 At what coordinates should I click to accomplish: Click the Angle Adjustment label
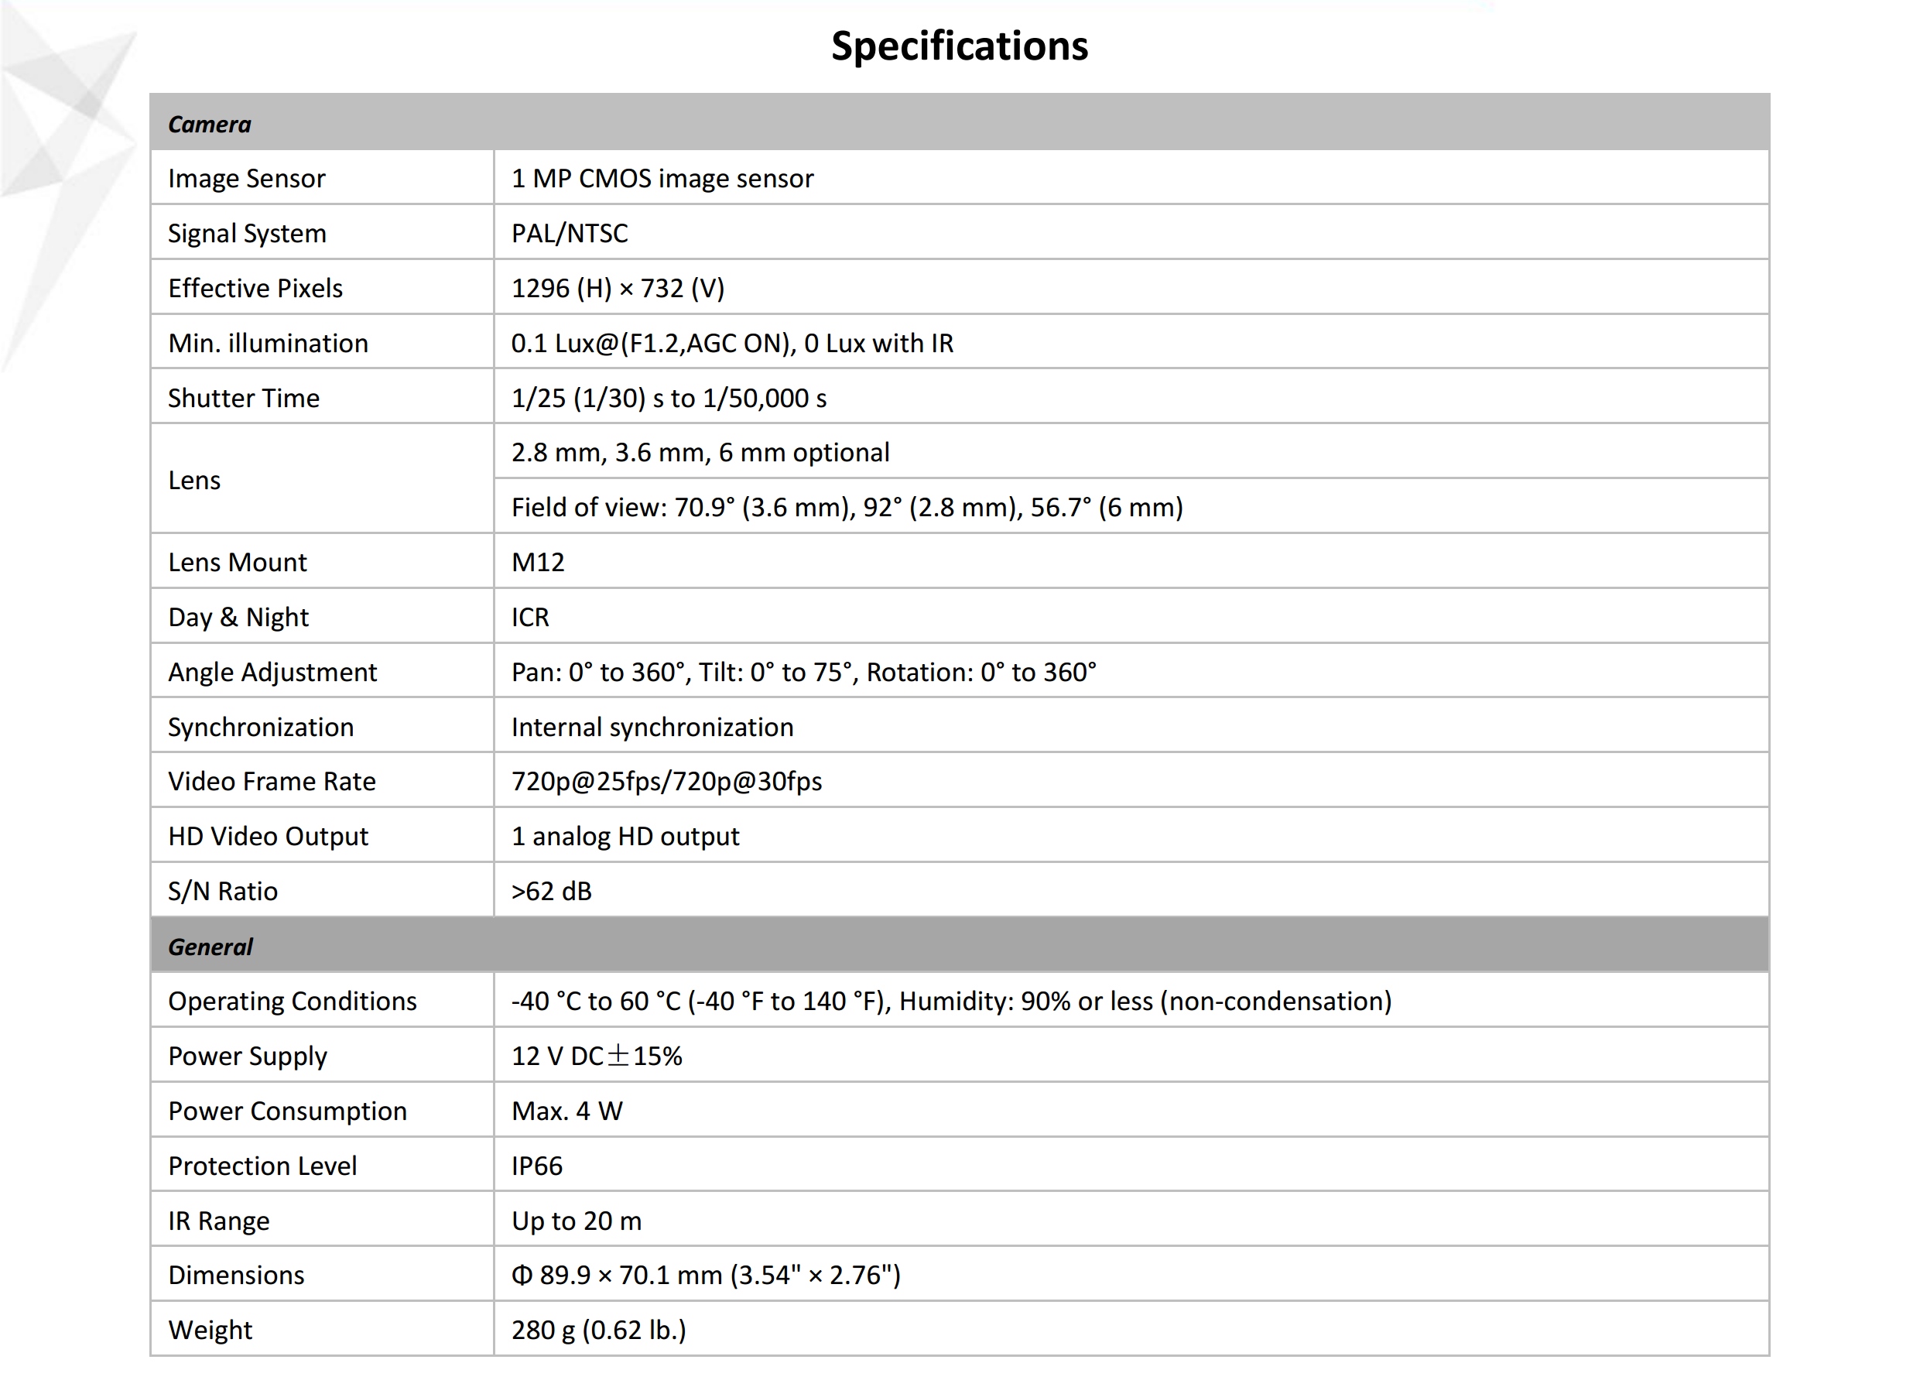click(272, 673)
